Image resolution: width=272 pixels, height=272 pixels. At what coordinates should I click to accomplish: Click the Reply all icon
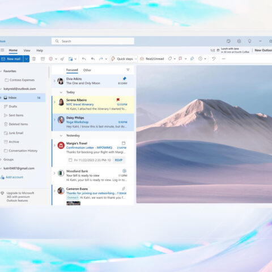pos(93,59)
